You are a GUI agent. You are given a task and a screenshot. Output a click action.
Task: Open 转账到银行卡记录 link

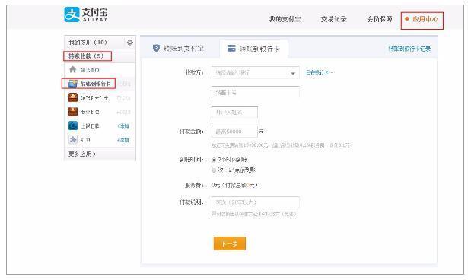409,49
